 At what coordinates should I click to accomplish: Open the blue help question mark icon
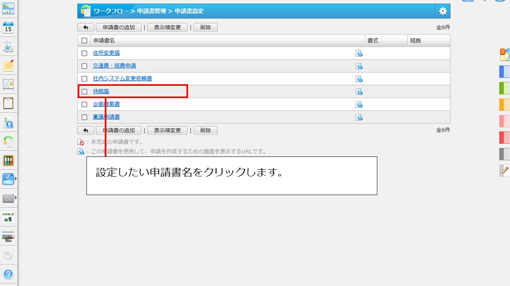[x=8, y=274]
